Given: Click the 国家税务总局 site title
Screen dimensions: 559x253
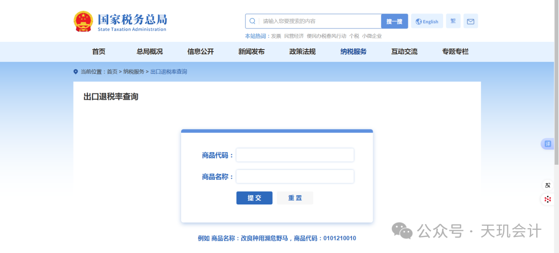Looking at the screenshot, I should pyautogui.click(x=133, y=19).
